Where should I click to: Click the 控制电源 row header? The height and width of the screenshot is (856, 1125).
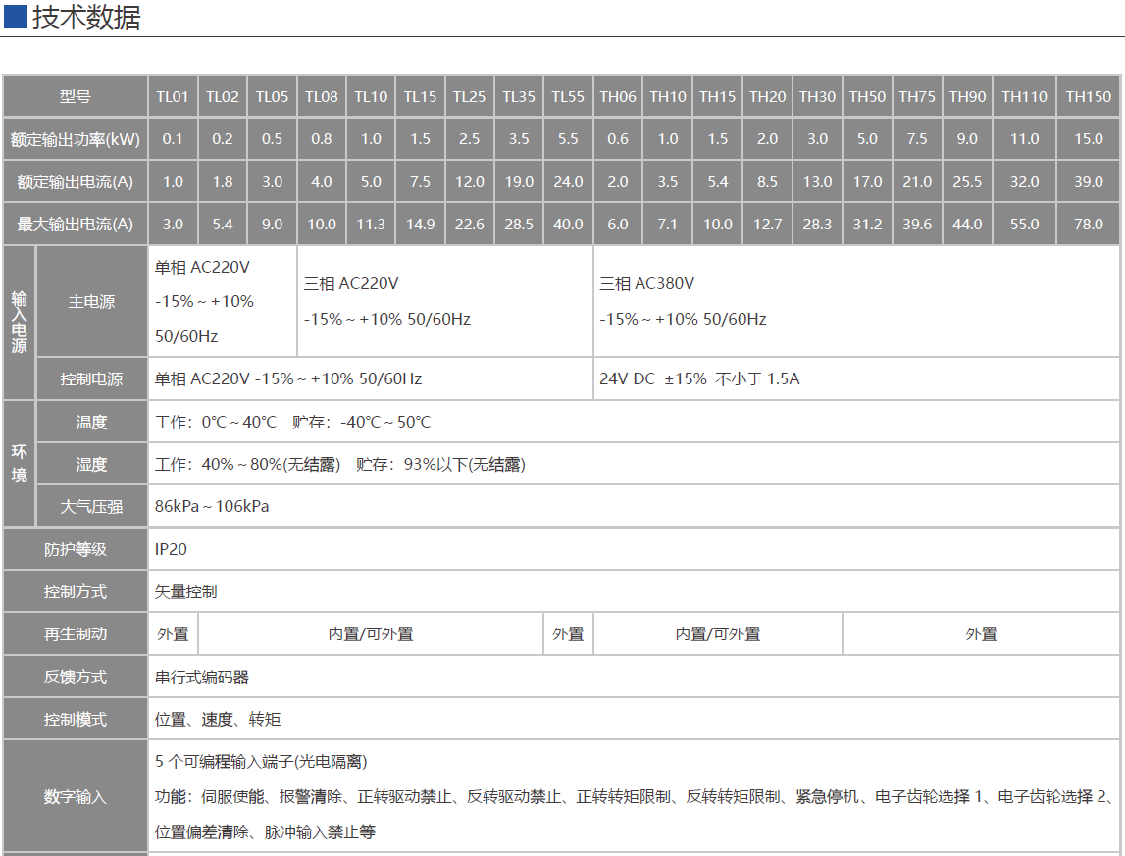[x=91, y=378]
